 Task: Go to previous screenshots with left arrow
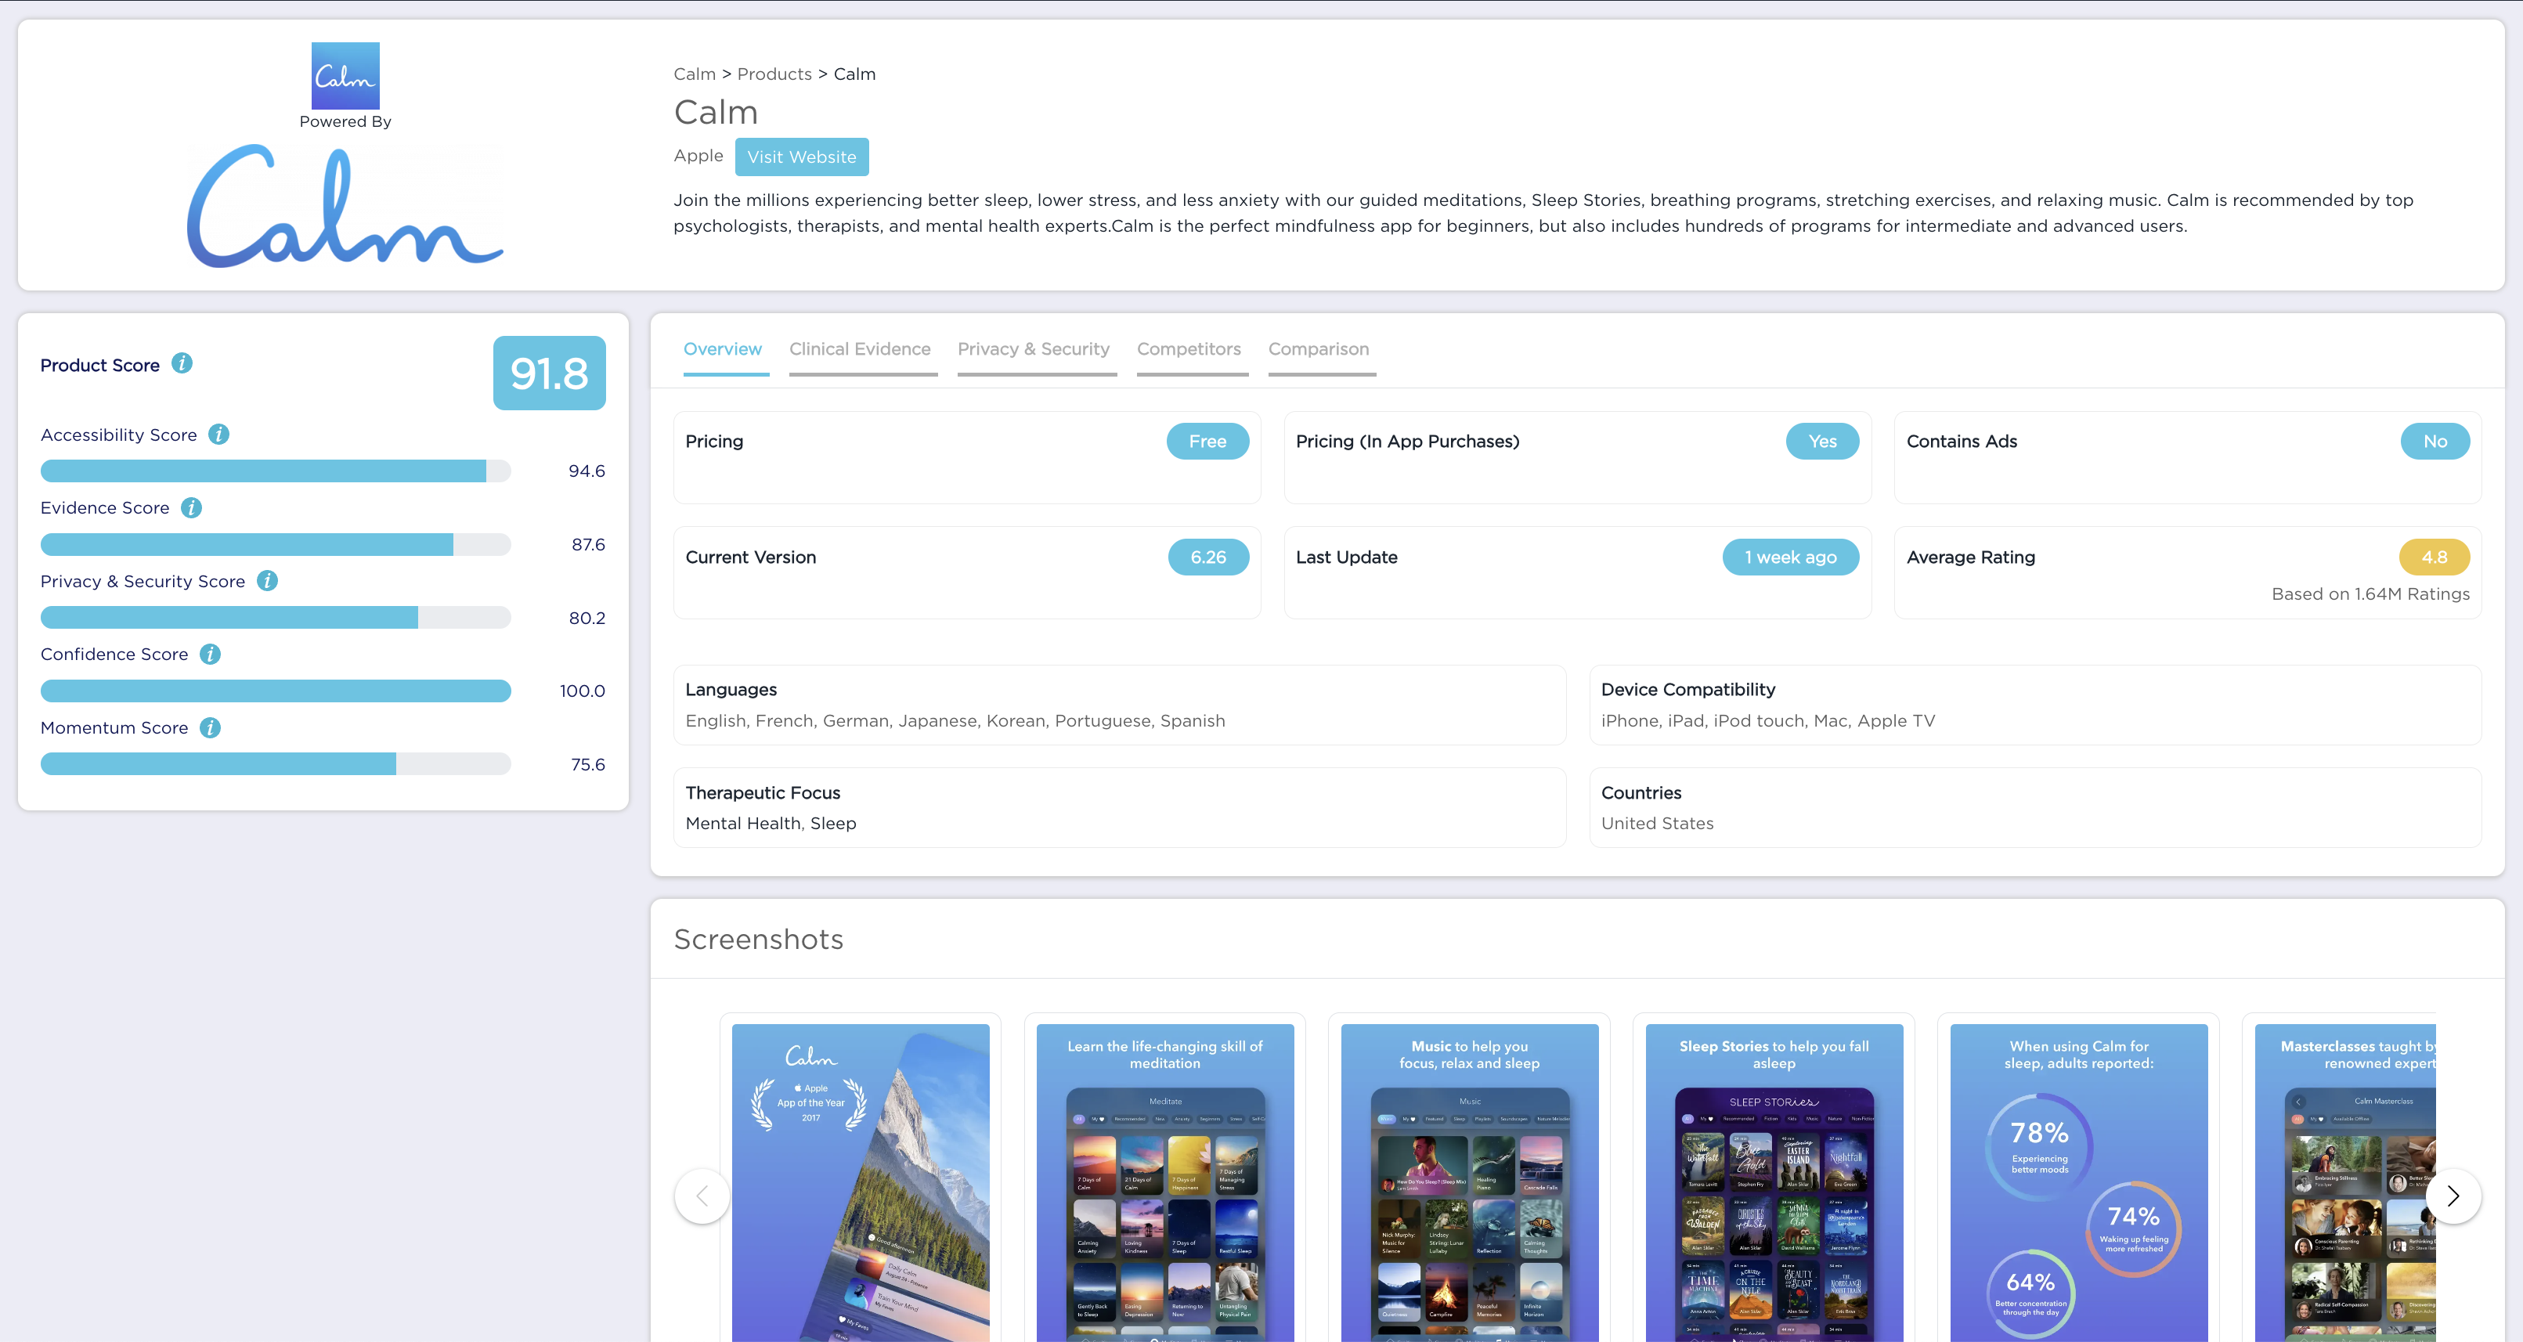tap(702, 1195)
